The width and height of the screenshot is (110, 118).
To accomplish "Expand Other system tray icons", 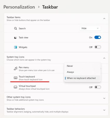I will [x=104, y=98].
